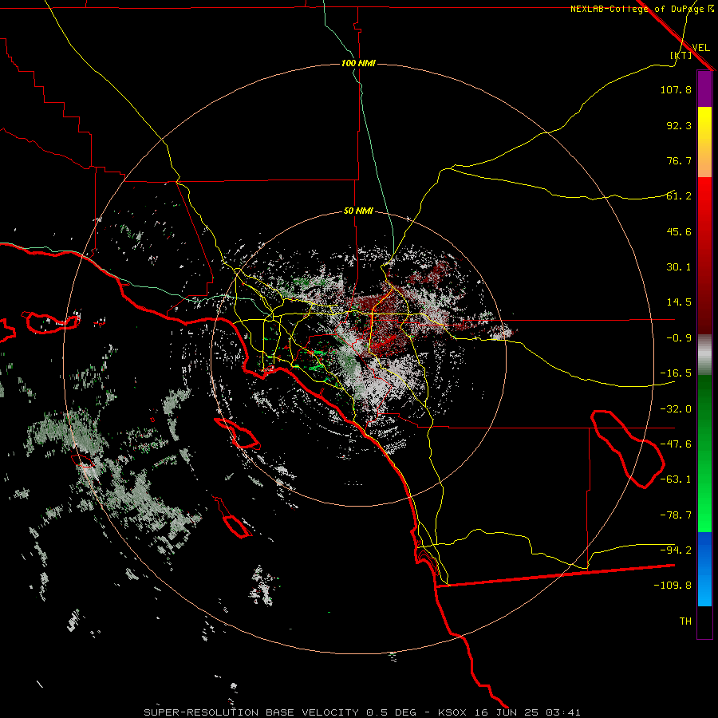Click the yellow segment of the color bar
This screenshot has width=718, height=718.
(x=704, y=124)
